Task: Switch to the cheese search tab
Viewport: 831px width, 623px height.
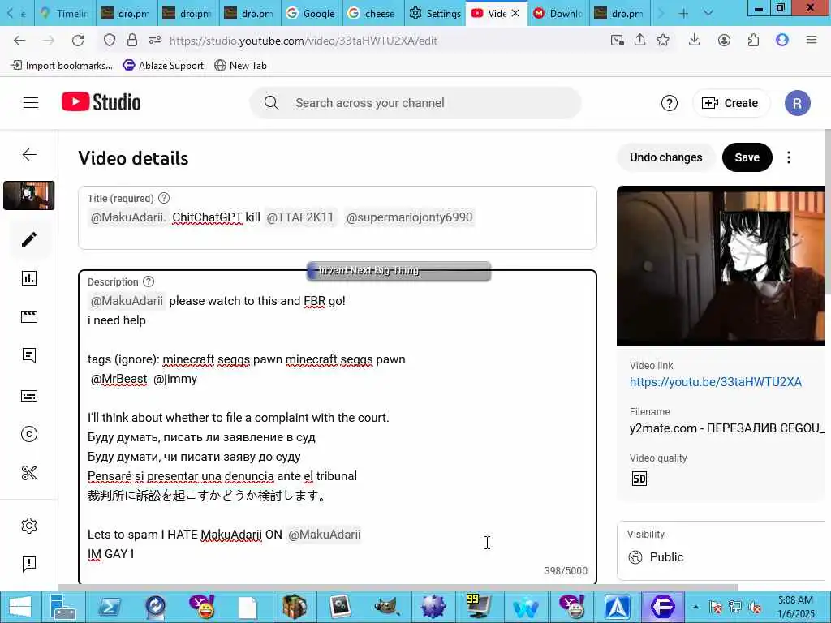Action: tap(373, 13)
